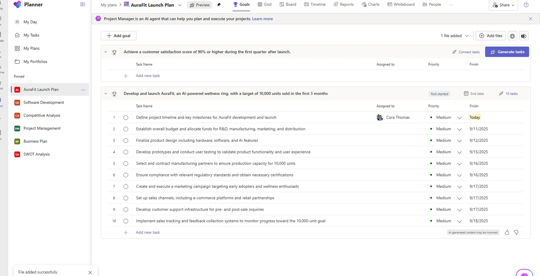Mark marketing campaign task complete
Viewport: 540px width, 276px height.
(126, 186)
